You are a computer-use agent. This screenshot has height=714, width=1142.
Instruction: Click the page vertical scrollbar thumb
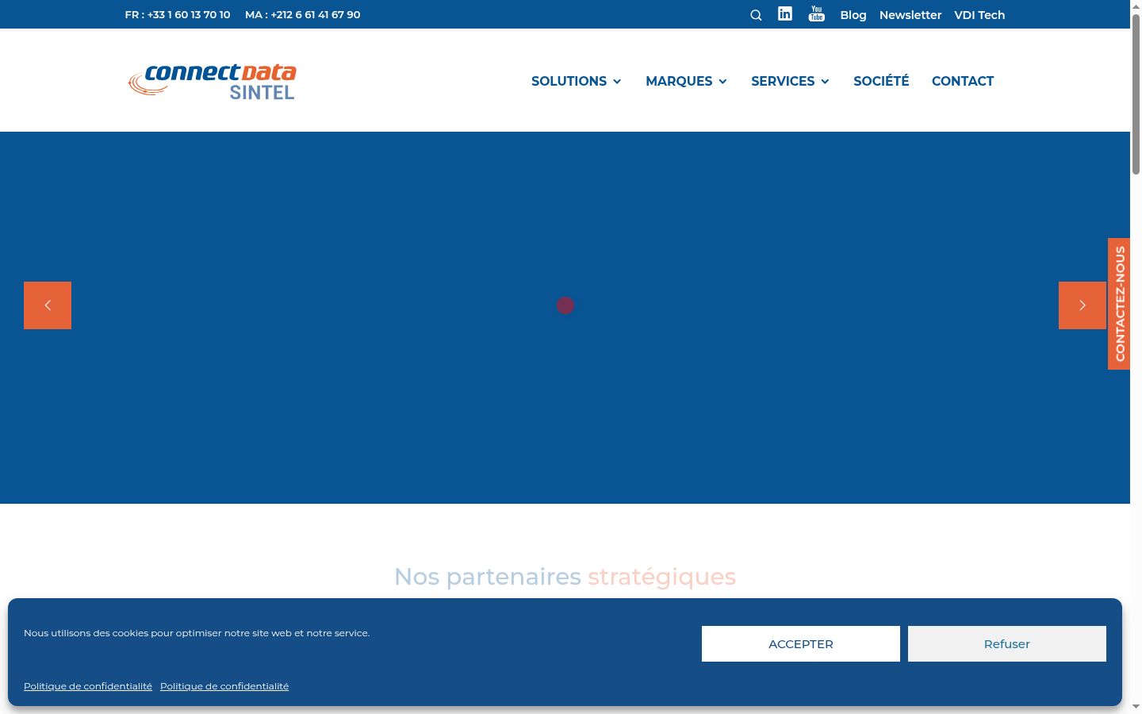(1136, 94)
